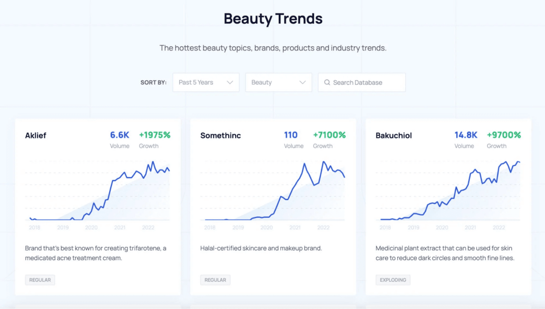Open the Bakuchiol trend title
Image resolution: width=545 pixels, height=309 pixels.
click(x=394, y=135)
